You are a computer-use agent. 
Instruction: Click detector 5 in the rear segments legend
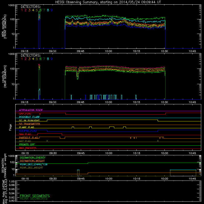coord(37,59)
